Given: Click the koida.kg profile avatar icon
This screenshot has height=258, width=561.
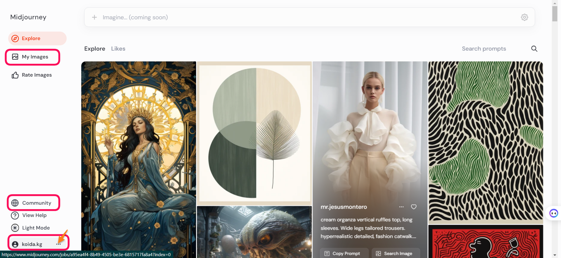Looking at the screenshot, I should tap(15, 244).
